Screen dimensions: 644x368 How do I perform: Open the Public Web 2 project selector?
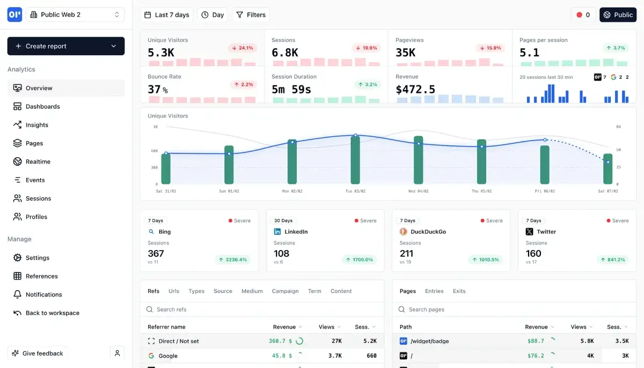75,14
